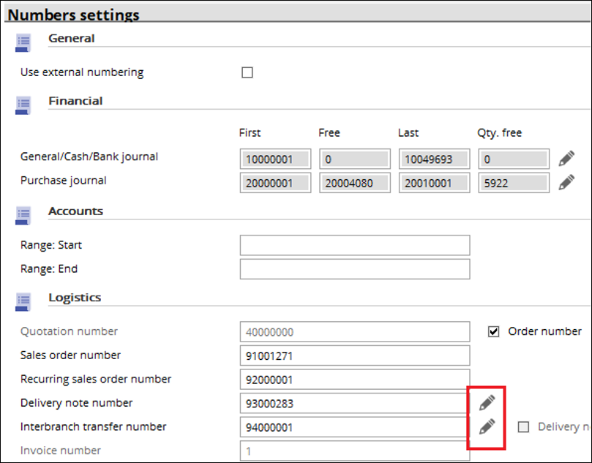Click the Accounts section list icon
The image size is (592, 463).
click(x=23, y=216)
